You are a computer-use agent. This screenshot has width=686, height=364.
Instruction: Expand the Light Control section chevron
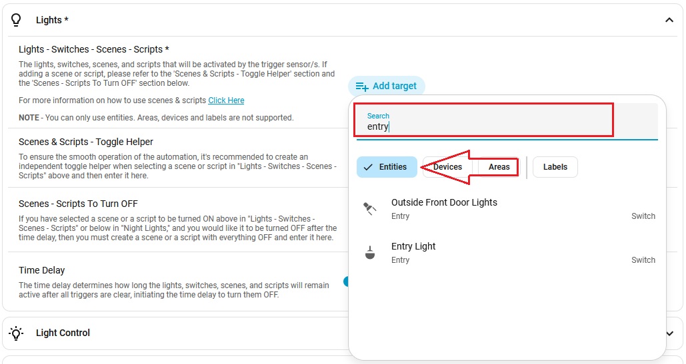point(669,333)
